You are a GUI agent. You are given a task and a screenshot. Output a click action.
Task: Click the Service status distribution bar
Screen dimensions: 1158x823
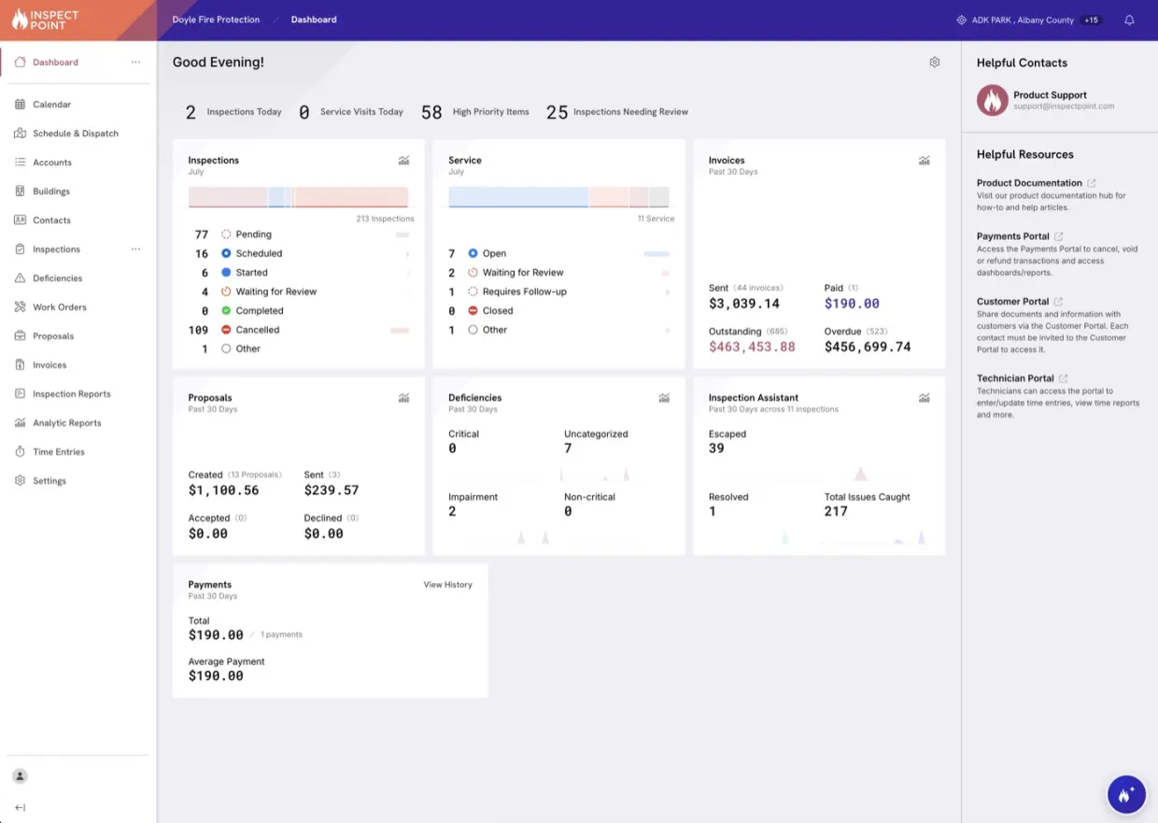coord(558,197)
